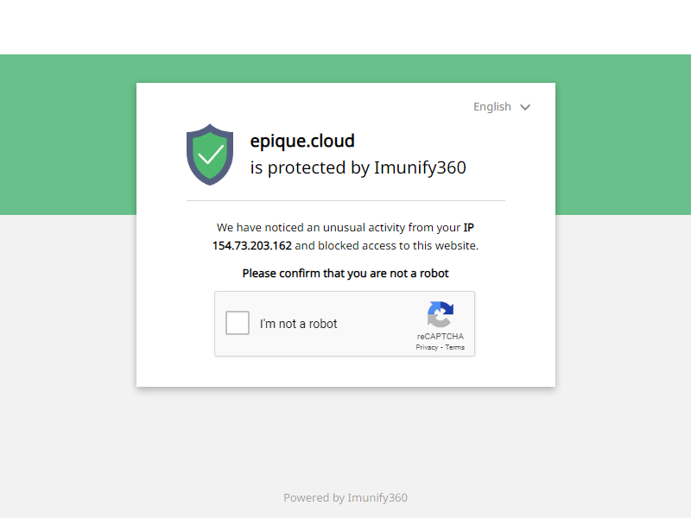
Task: Click the reCAPTCHA text under the logo
Action: (441, 336)
